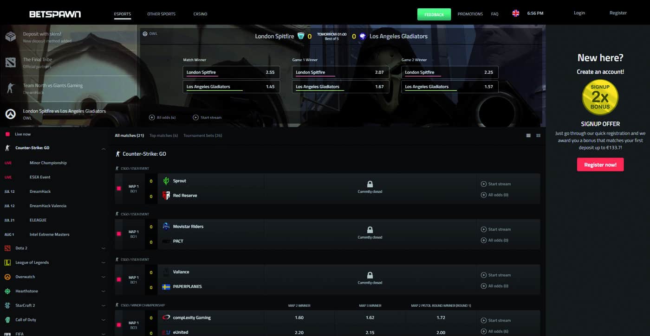
Task: Click the Overwatch icon in promo list
Action: coord(10,114)
